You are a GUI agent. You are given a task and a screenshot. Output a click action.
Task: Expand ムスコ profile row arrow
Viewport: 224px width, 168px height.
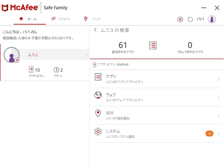click(86, 55)
